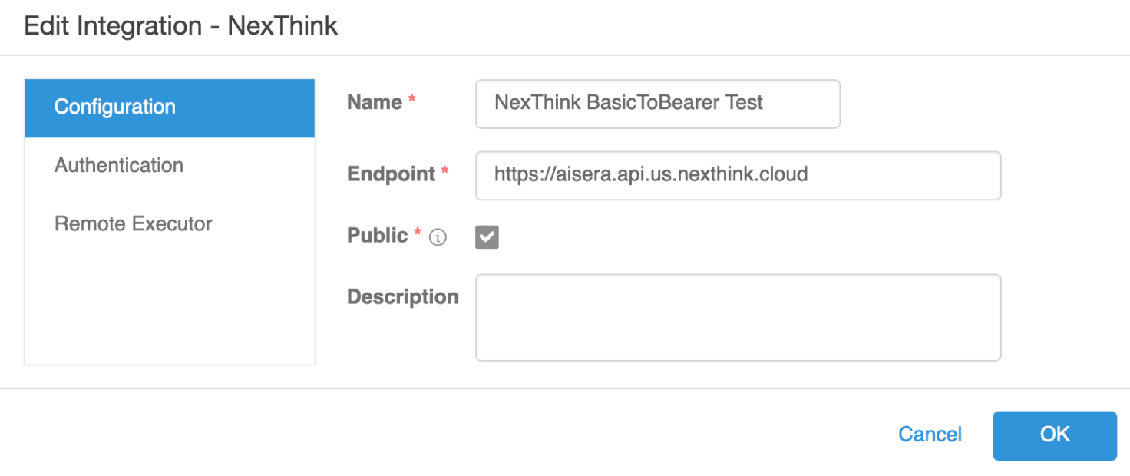Click the red asterisk next to Public
1130x476 pixels.
click(x=418, y=233)
